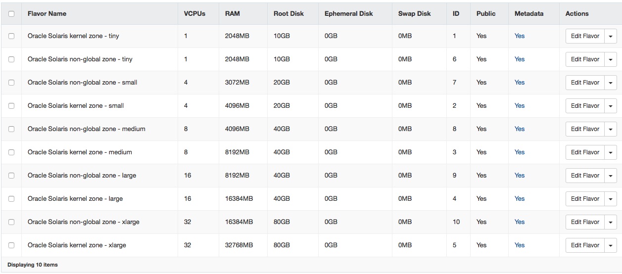The height and width of the screenshot is (274, 622).
Task: Open Metadata Yes link for kernel zone - tiny
Action: click(x=520, y=36)
